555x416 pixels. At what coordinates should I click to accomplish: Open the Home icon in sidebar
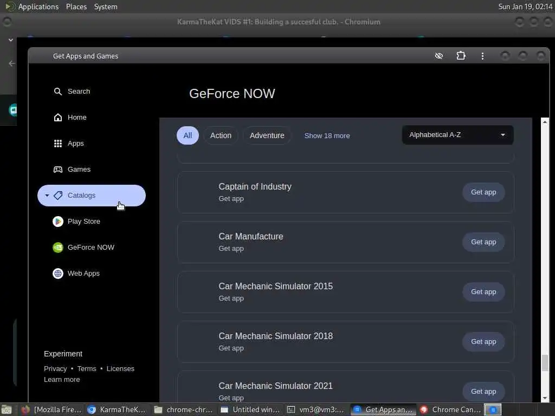tap(57, 118)
